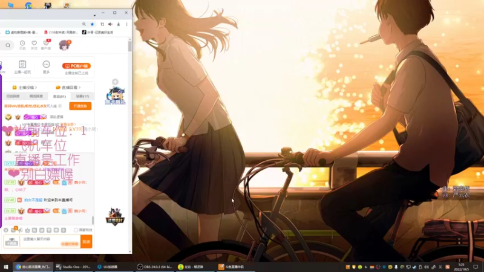This screenshot has width=484, height=272.
Task: Click the orange 发送 send button
Action: 86,241
